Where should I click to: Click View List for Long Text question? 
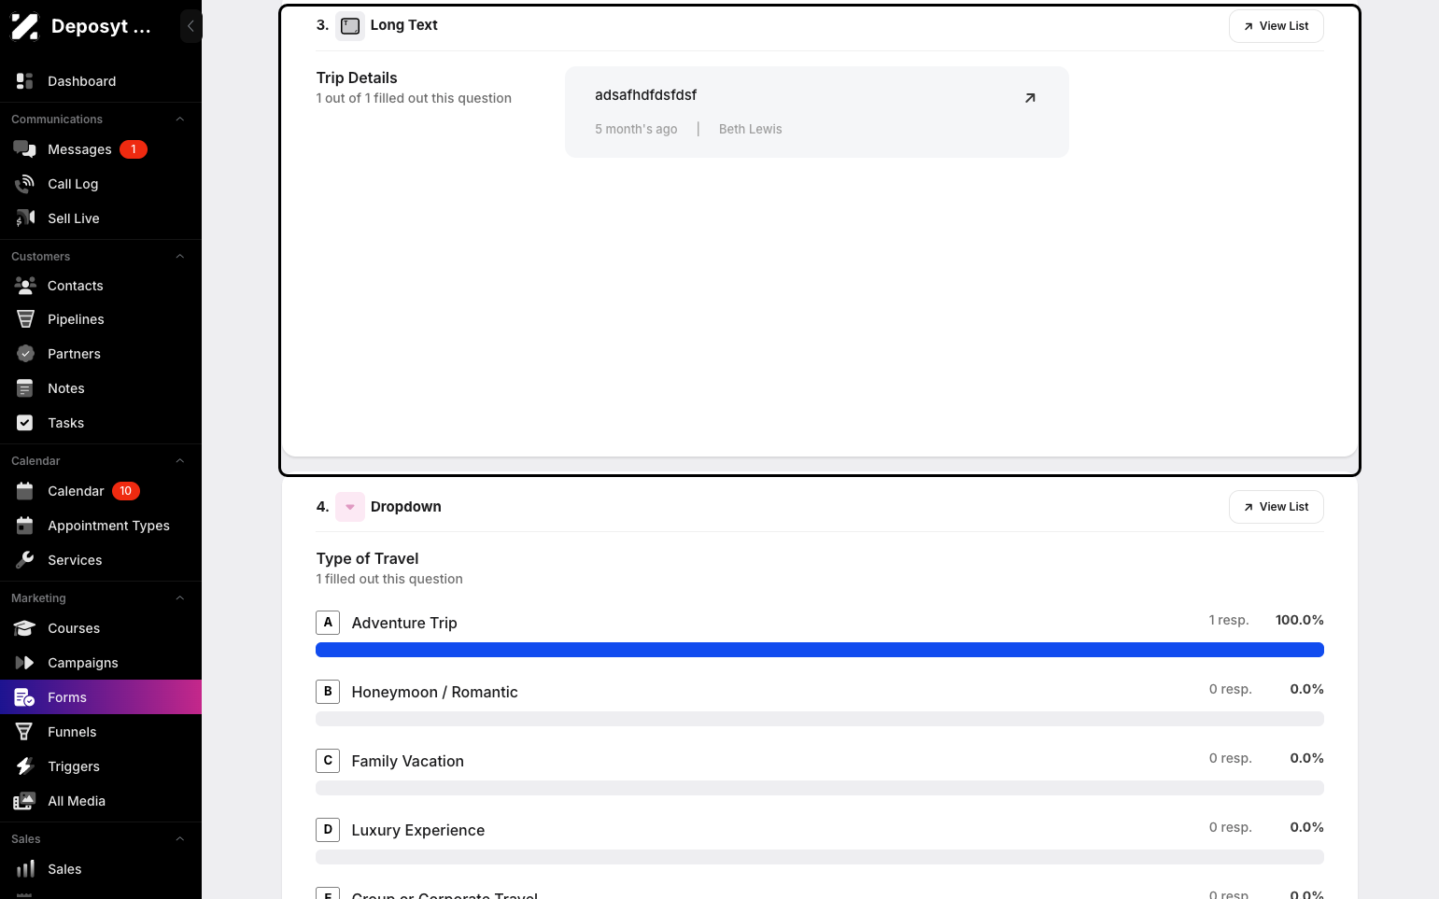click(1276, 26)
